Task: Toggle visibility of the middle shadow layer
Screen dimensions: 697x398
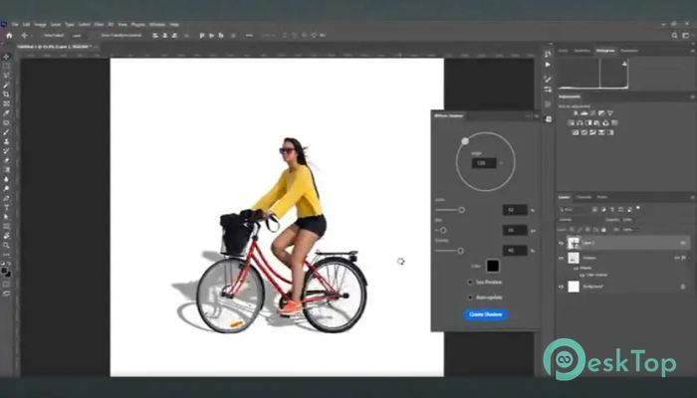Action: pyautogui.click(x=561, y=258)
